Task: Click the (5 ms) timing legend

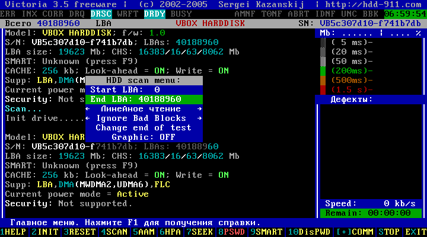Action: (352, 43)
